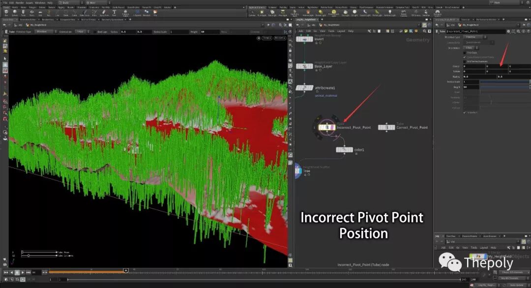Image resolution: width=531 pixels, height=288 pixels.
Task: Jump to first frame on timeline
Action: coord(6,272)
